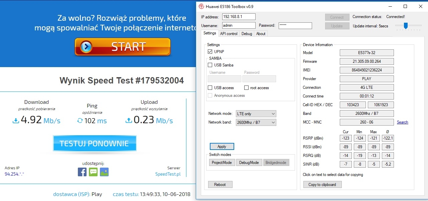Click the TESTUJ PONOWNIE button
This screenshot has height=201, width=428.
[x=95, y=144]
